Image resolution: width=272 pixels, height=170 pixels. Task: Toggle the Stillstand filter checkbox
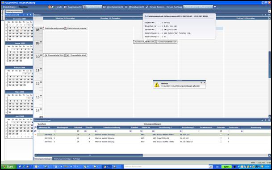point(78,131)
